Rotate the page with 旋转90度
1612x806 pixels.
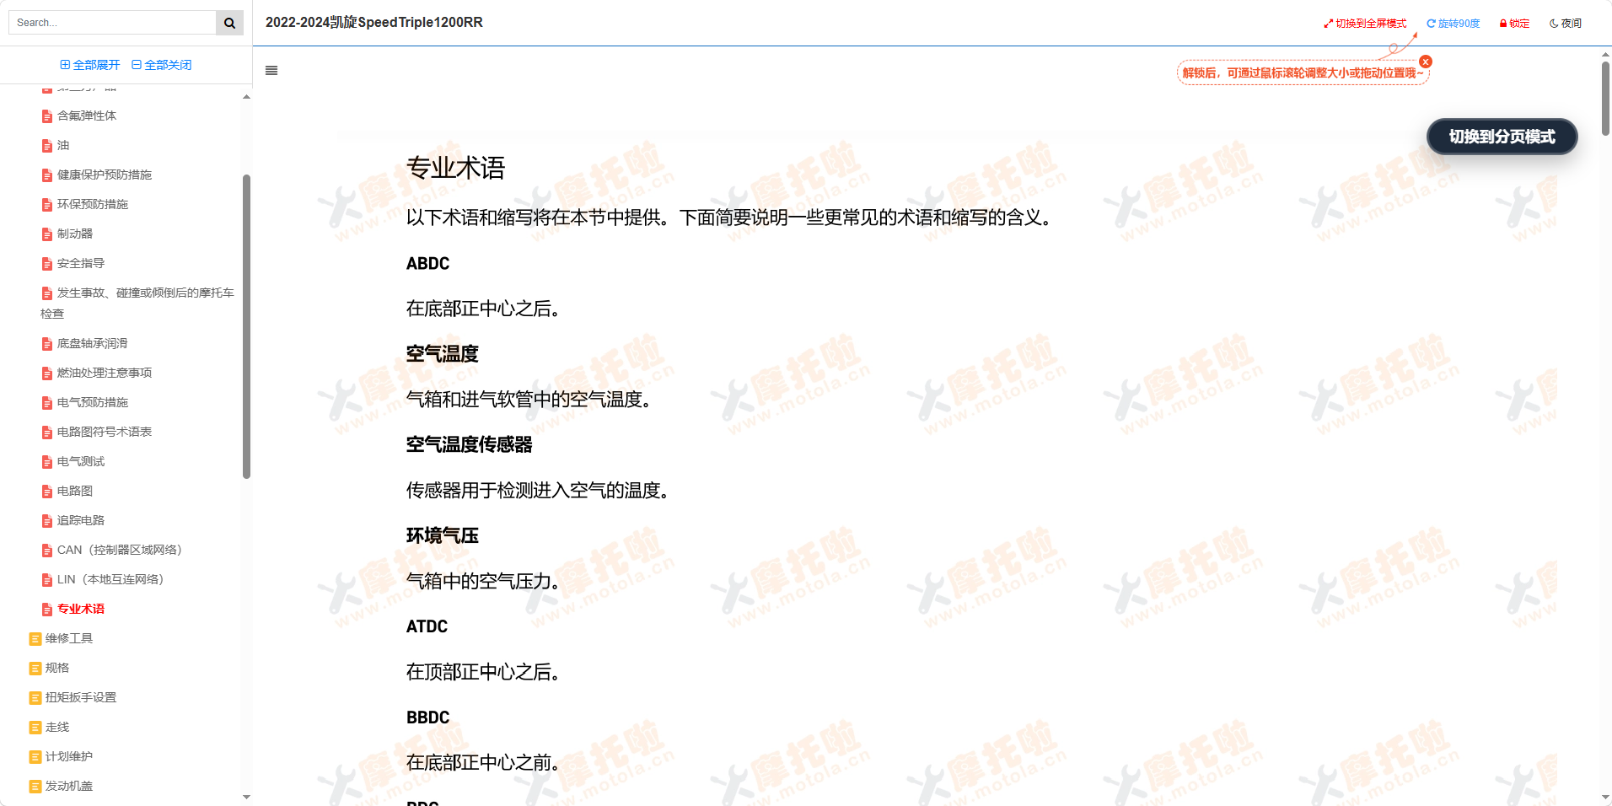tap(1453, 24)
